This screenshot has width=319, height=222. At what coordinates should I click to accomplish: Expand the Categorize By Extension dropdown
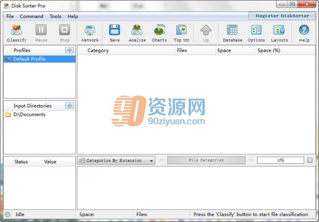pyautogui.click(x=116, y=160)
